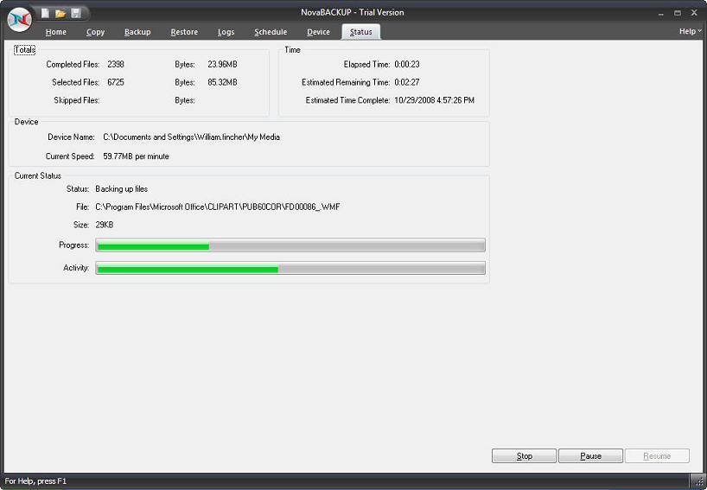Click the resize grip in status bar corner
The width and height of the screenshot is (707, 490).
tap(698, 482)
